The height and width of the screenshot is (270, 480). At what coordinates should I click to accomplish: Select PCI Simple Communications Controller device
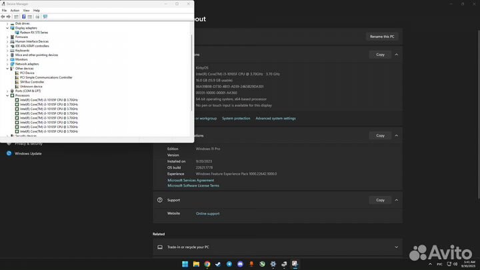point(46,77)
